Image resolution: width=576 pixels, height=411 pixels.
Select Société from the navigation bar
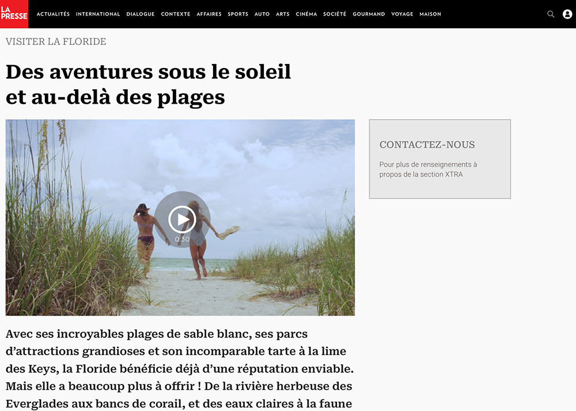[x=335, y=14]
